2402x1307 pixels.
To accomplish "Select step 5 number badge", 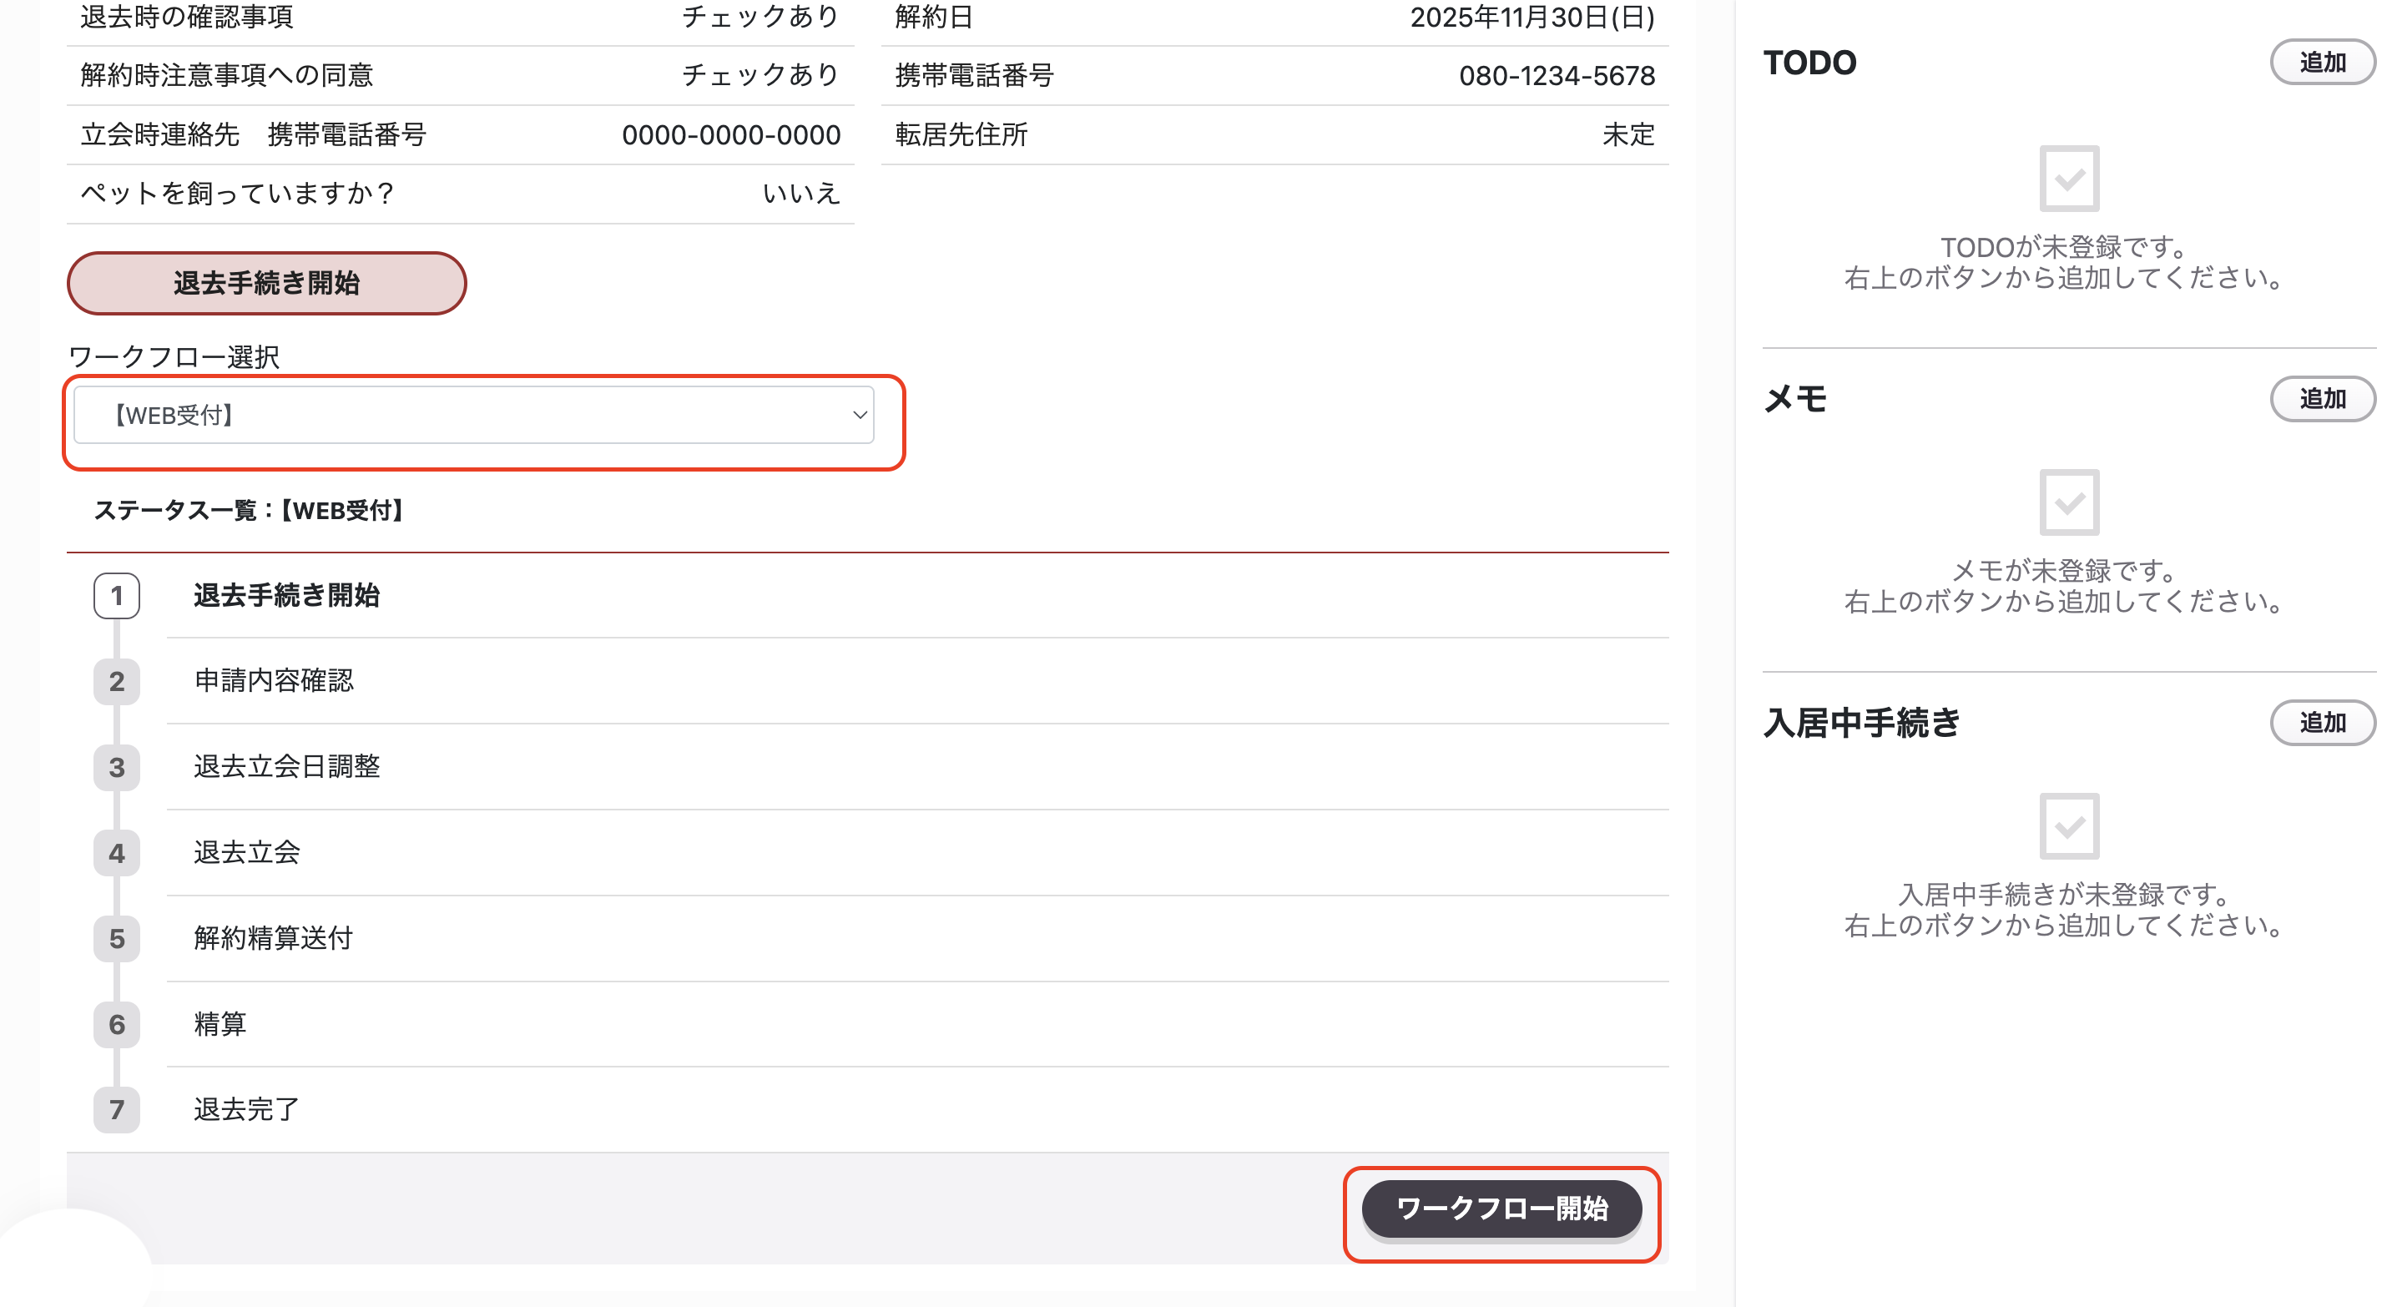I will [x=117, y=939].
